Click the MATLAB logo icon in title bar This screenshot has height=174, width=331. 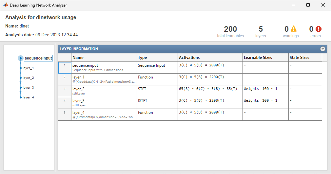pyautogui.click(x=6, y=5)
